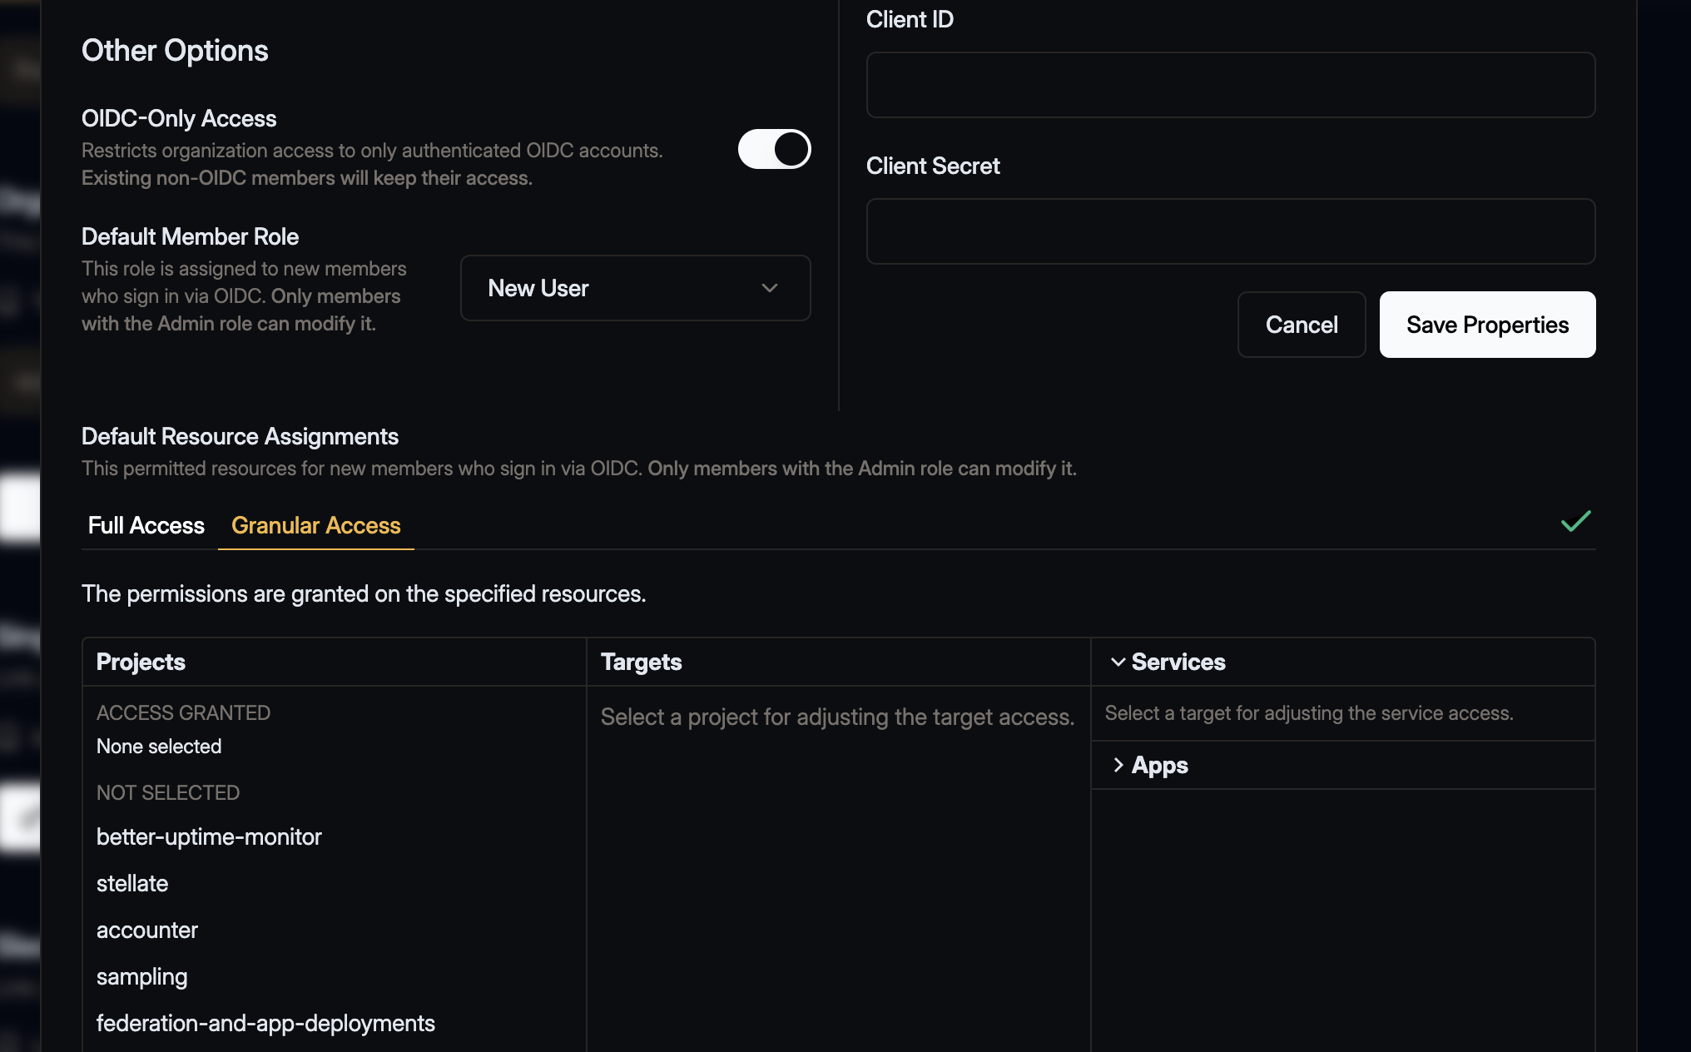1691x1052 pixels.
Task: Disable the OIDC-Only Access toggle
Action: [x=774, y=149]
